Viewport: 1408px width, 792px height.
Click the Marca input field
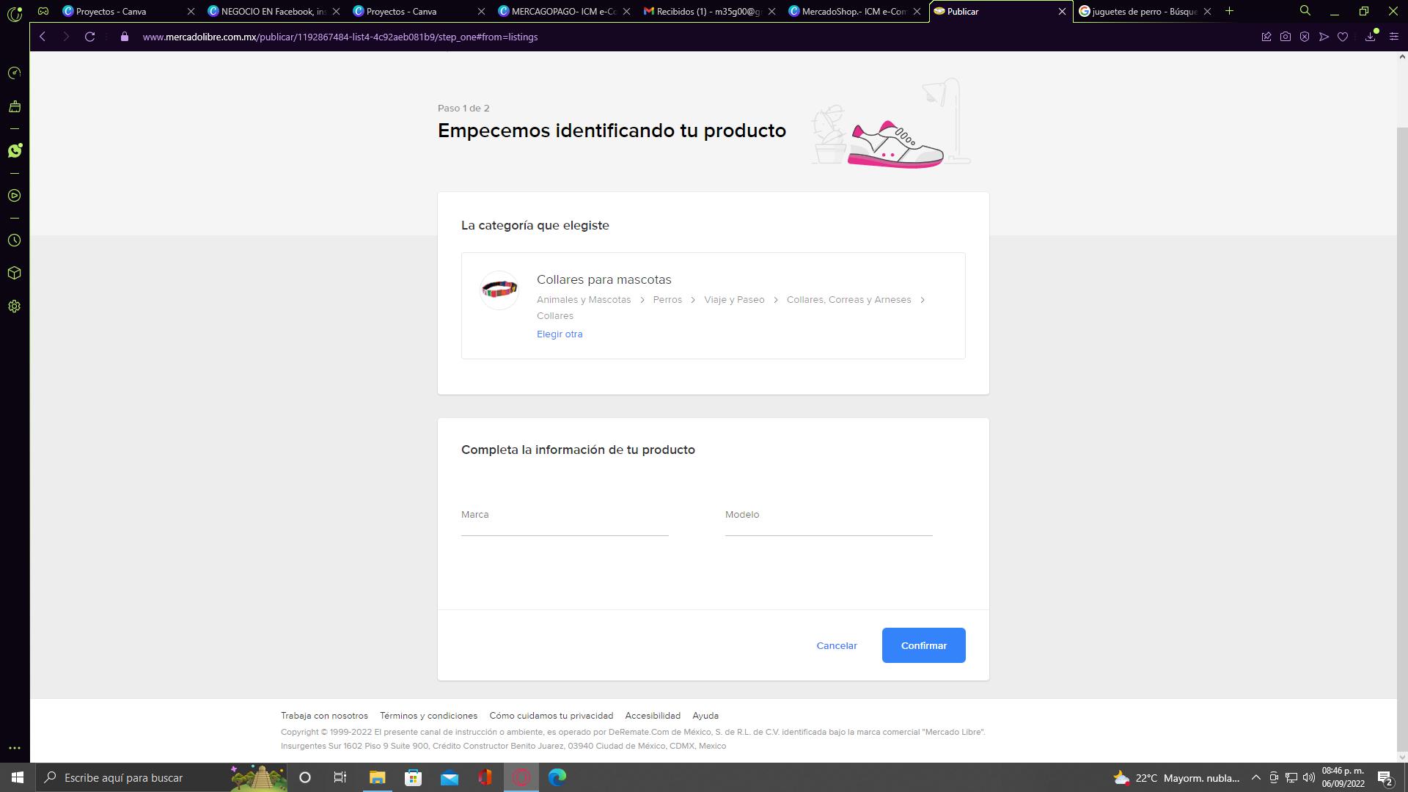coord(565,523)
